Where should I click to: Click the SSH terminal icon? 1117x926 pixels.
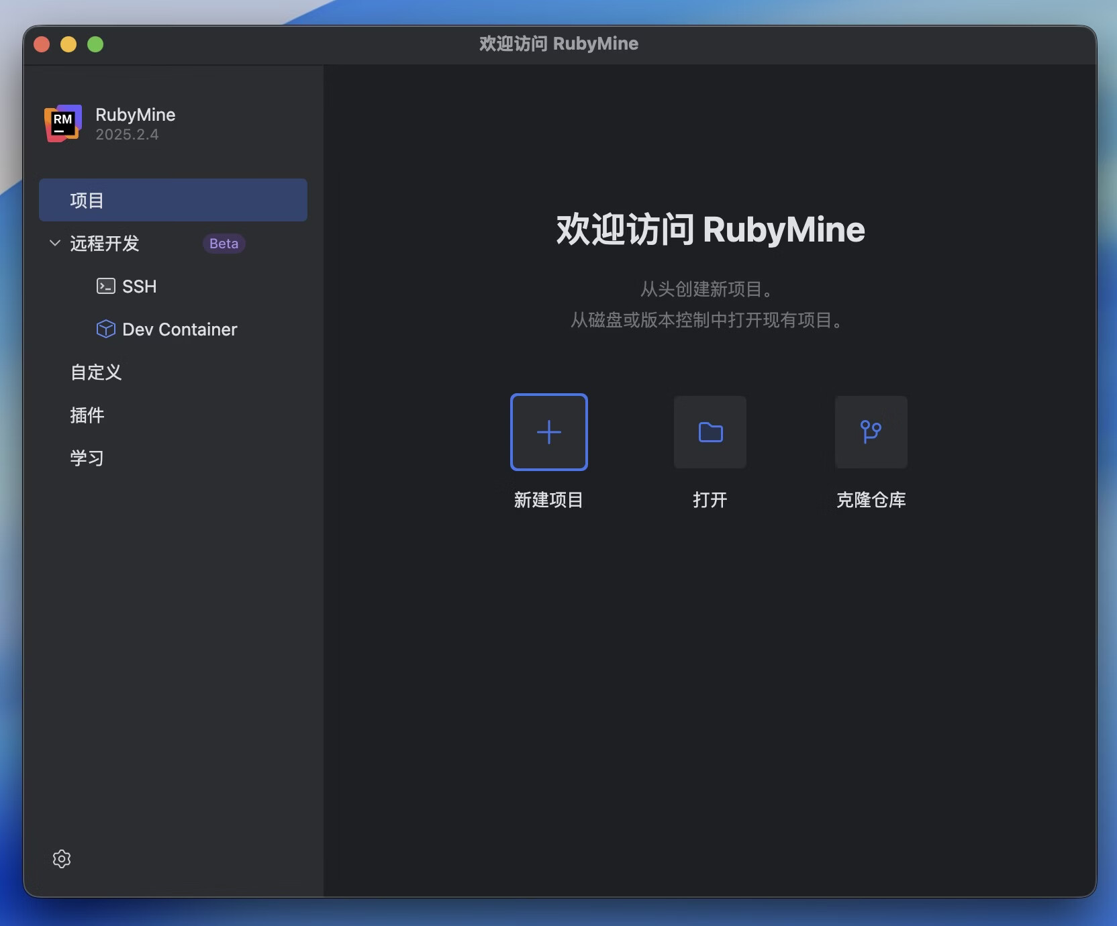point(106,286)
